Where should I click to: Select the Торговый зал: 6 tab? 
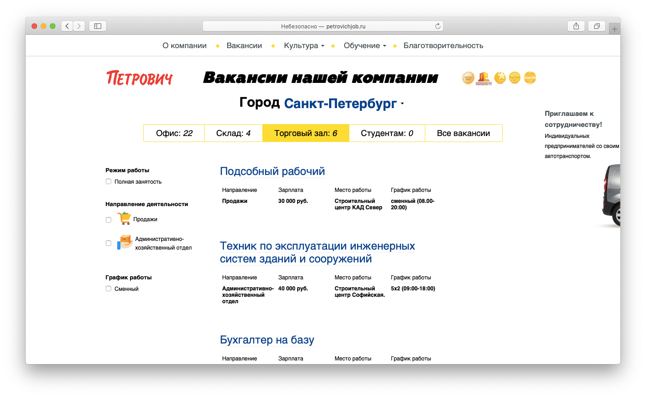[x=306, y=133]
